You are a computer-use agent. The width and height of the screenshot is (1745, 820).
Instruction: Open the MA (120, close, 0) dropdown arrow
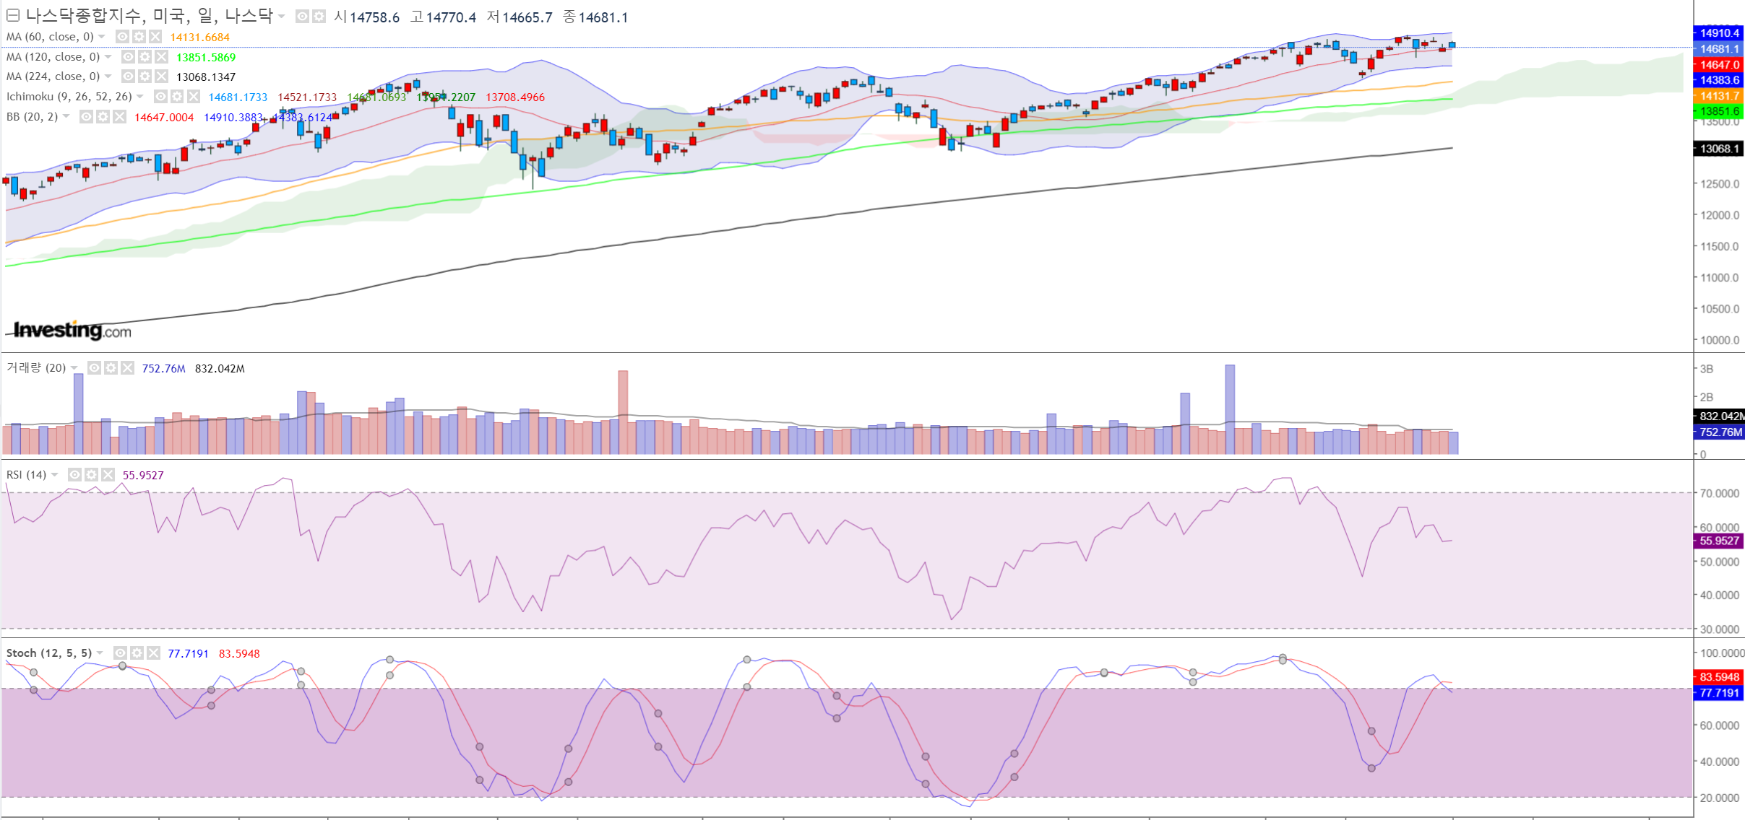108,56
